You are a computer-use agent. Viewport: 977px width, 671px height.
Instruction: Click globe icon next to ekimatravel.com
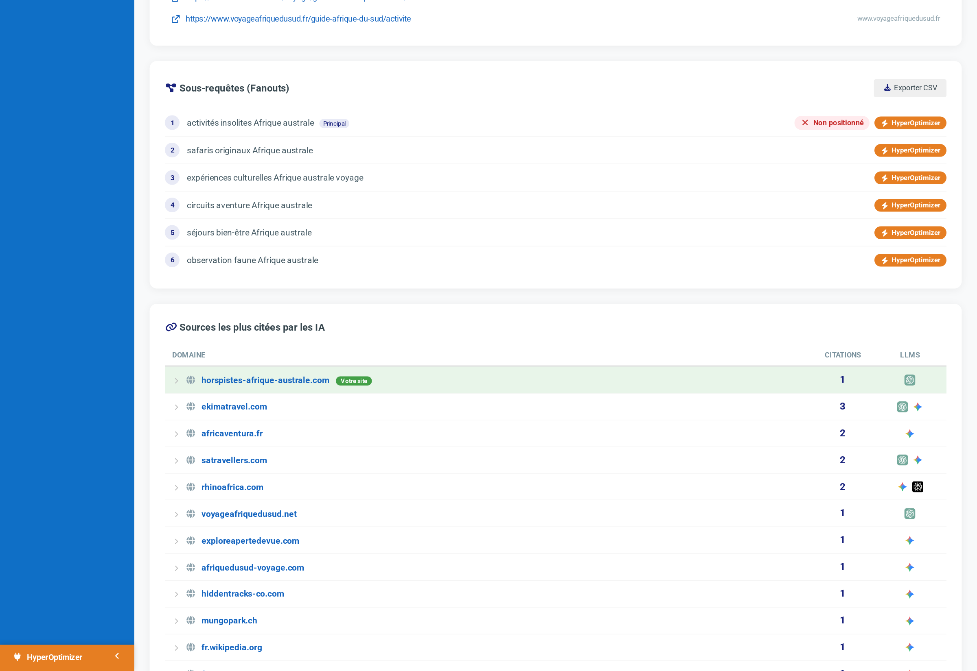click(x=191, y=407)
